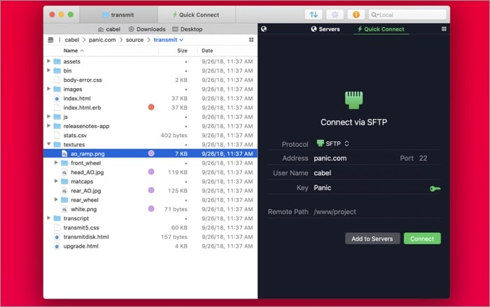Switch to the Servers tab

(325, 29)
